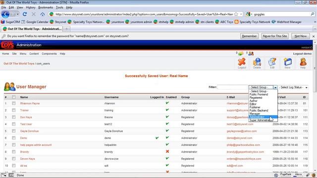Open the Bookmarks browser menu
The height and width of the screenshot is (178, 317).
[46, 7]
